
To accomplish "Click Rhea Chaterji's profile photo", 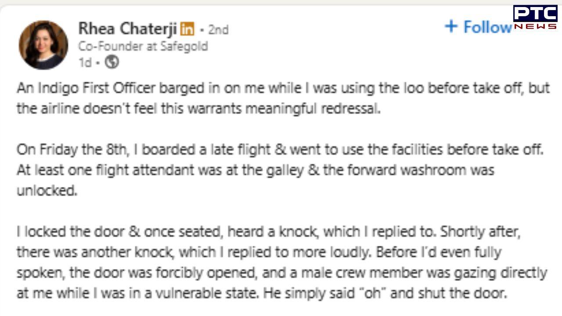I will [x=43, y=45].
